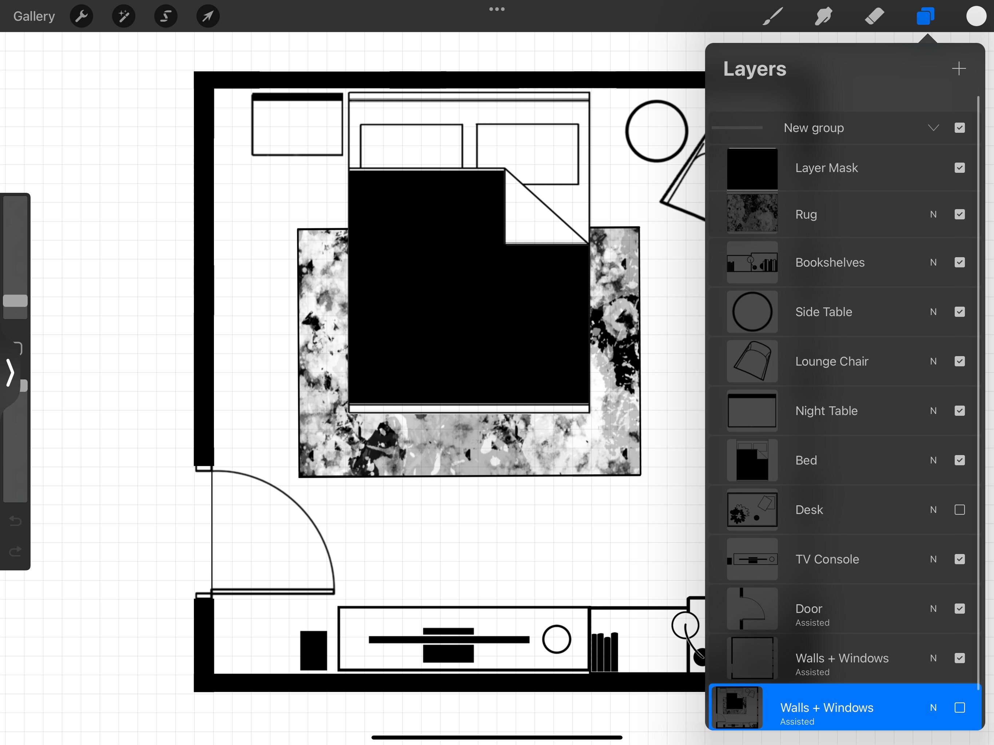Open the Actions menu wrench icon
The height and width of the screenshot is (745, 994).
(x=81, y=16)
